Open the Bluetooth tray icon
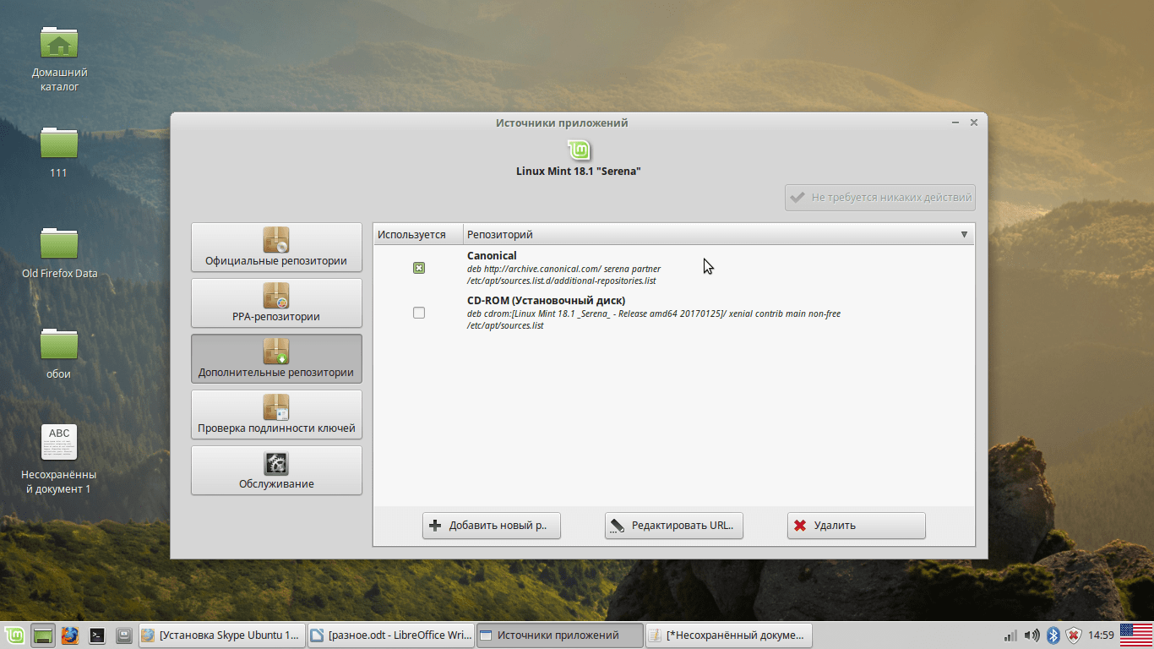Viewport: 1154px width, 649px height. point(1053,635)
